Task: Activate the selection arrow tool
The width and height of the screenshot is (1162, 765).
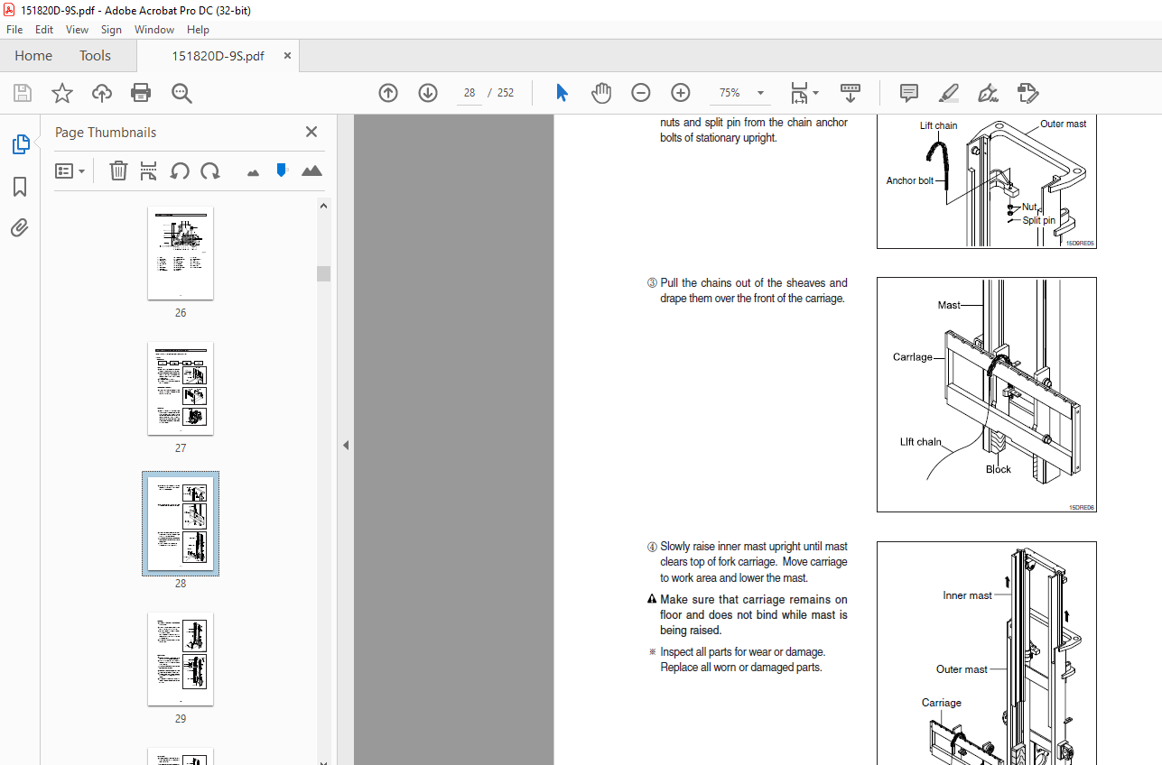Action: tap(562, 93)
